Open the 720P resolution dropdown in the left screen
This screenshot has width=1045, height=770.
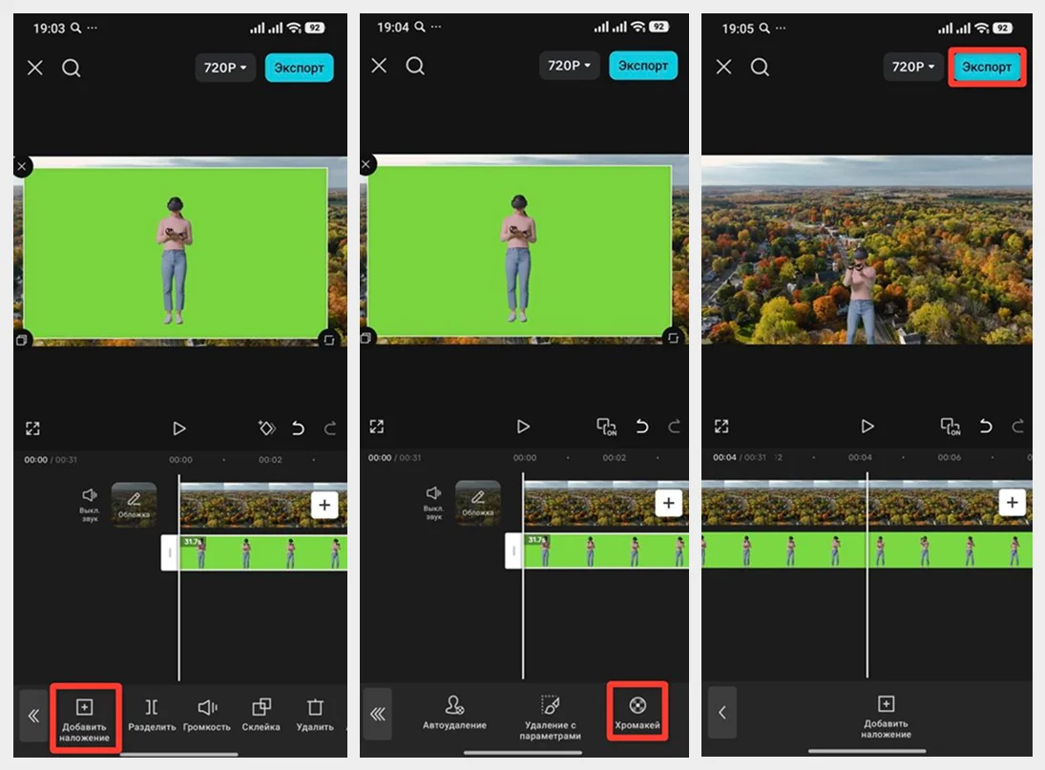pos(225,68)
